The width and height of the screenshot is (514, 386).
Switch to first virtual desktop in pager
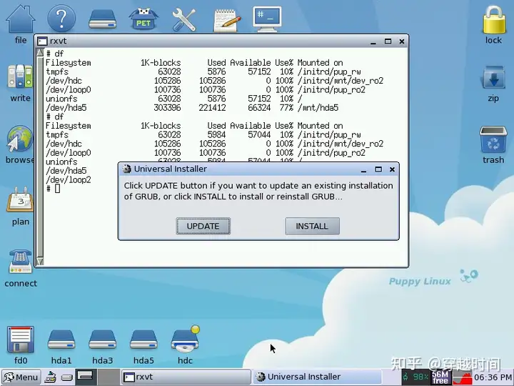click(86, 377)
